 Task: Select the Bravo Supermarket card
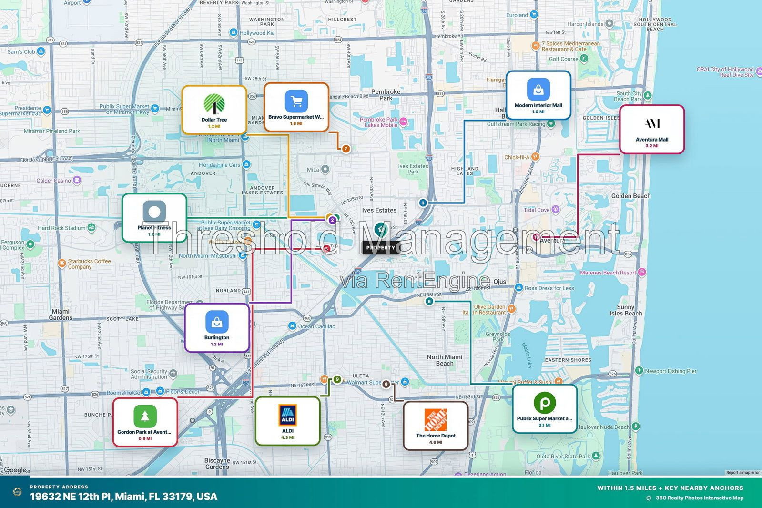296,107
